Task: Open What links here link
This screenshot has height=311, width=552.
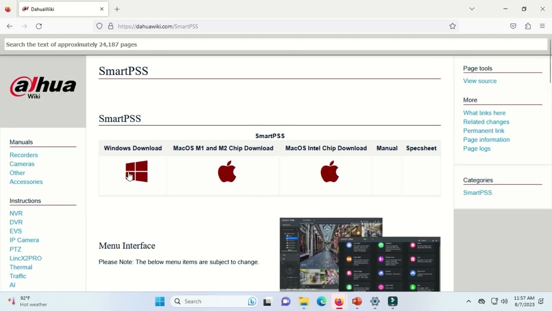Action: pyautogui.click(x=484, y=113)
